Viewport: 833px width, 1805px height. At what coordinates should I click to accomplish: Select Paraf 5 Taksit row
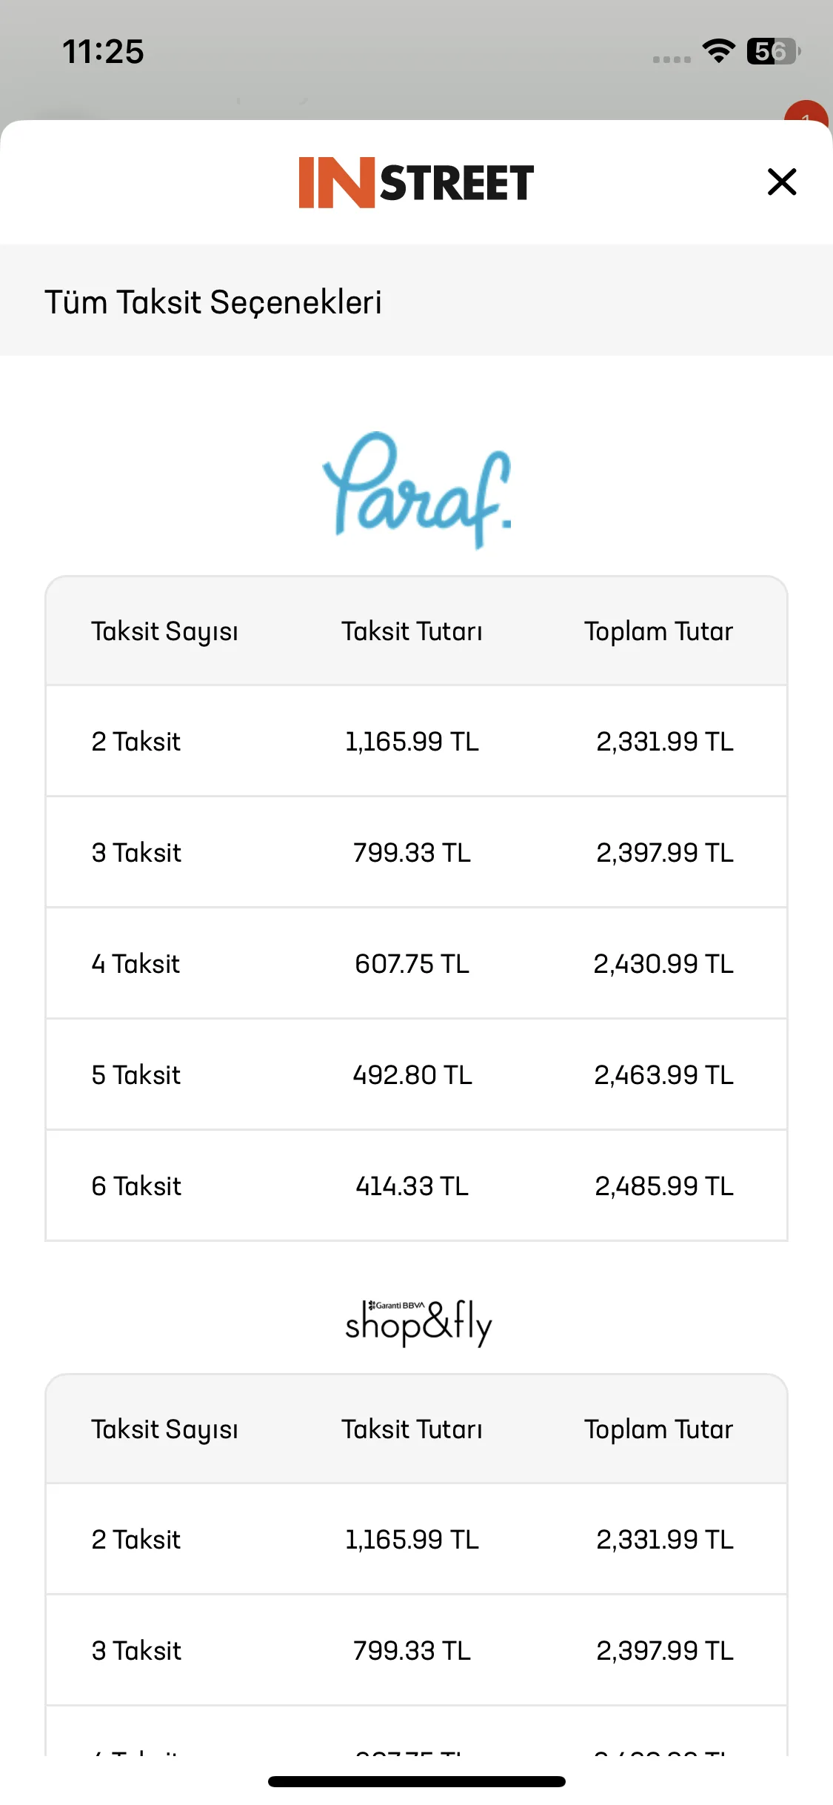[x=416, y=1074]
